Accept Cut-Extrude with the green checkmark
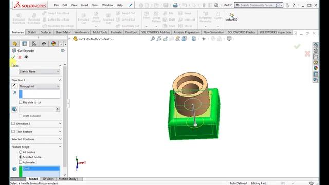Screen dimensions: 329x185 pyautogui.click(x=13, y=57)
